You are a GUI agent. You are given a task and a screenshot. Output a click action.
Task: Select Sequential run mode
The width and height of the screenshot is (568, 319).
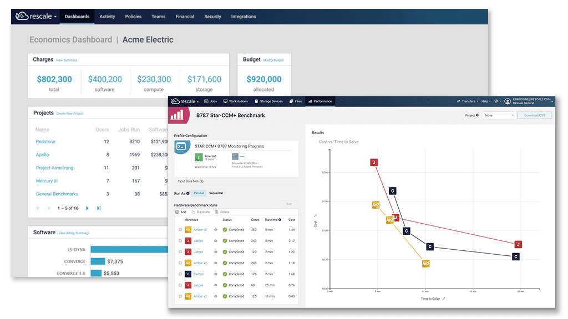pos(216,193)
